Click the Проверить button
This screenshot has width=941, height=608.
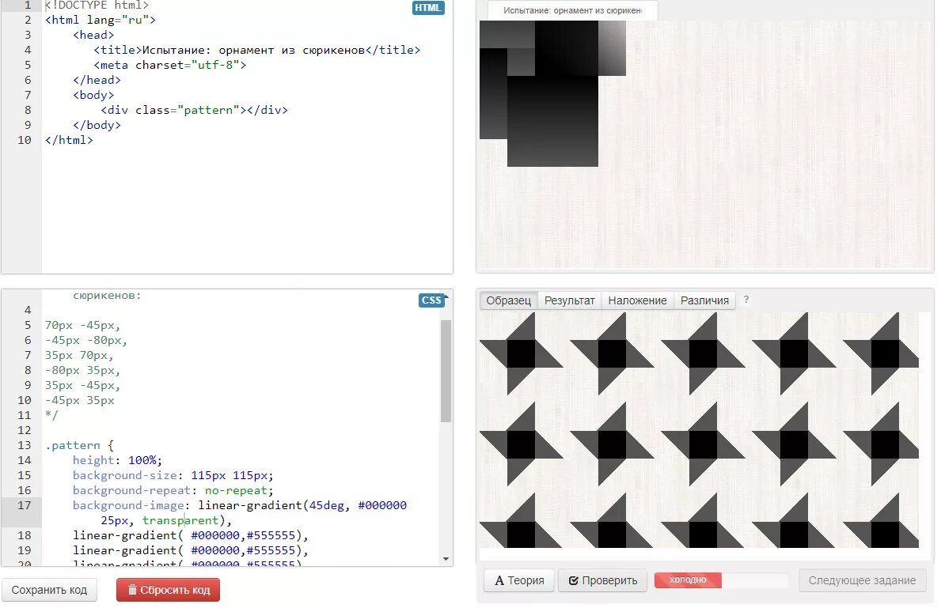pyautogui.click(x=602, y=580)
